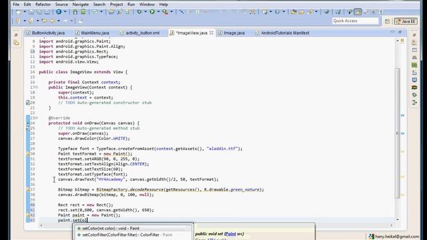The height and width of the screenshot is (240, 427).
Task: Click the blue circle toolbar icon
Action: [x=59, y=12]
